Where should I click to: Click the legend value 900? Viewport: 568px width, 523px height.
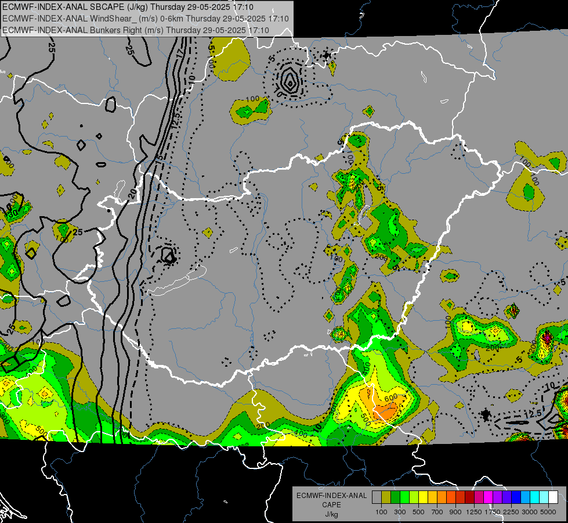455,512
